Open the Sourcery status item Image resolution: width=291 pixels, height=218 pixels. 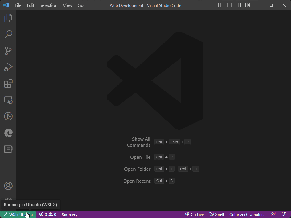[x=69, y=215]
